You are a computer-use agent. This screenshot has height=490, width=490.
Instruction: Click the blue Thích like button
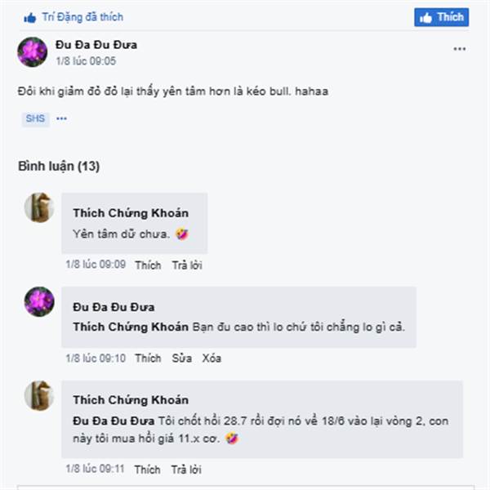(x=441, y=17)
